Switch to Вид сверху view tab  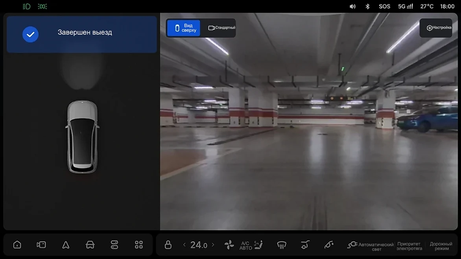click(x=183, y=28)
